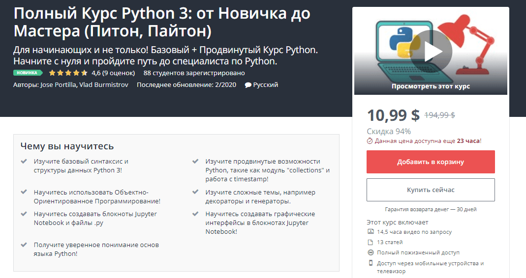The image size is (526, 278).
Task: Open author Vlad Burmistrov link
Action: coord(104,85)
